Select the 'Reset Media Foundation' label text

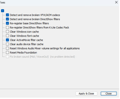point(23,52)
